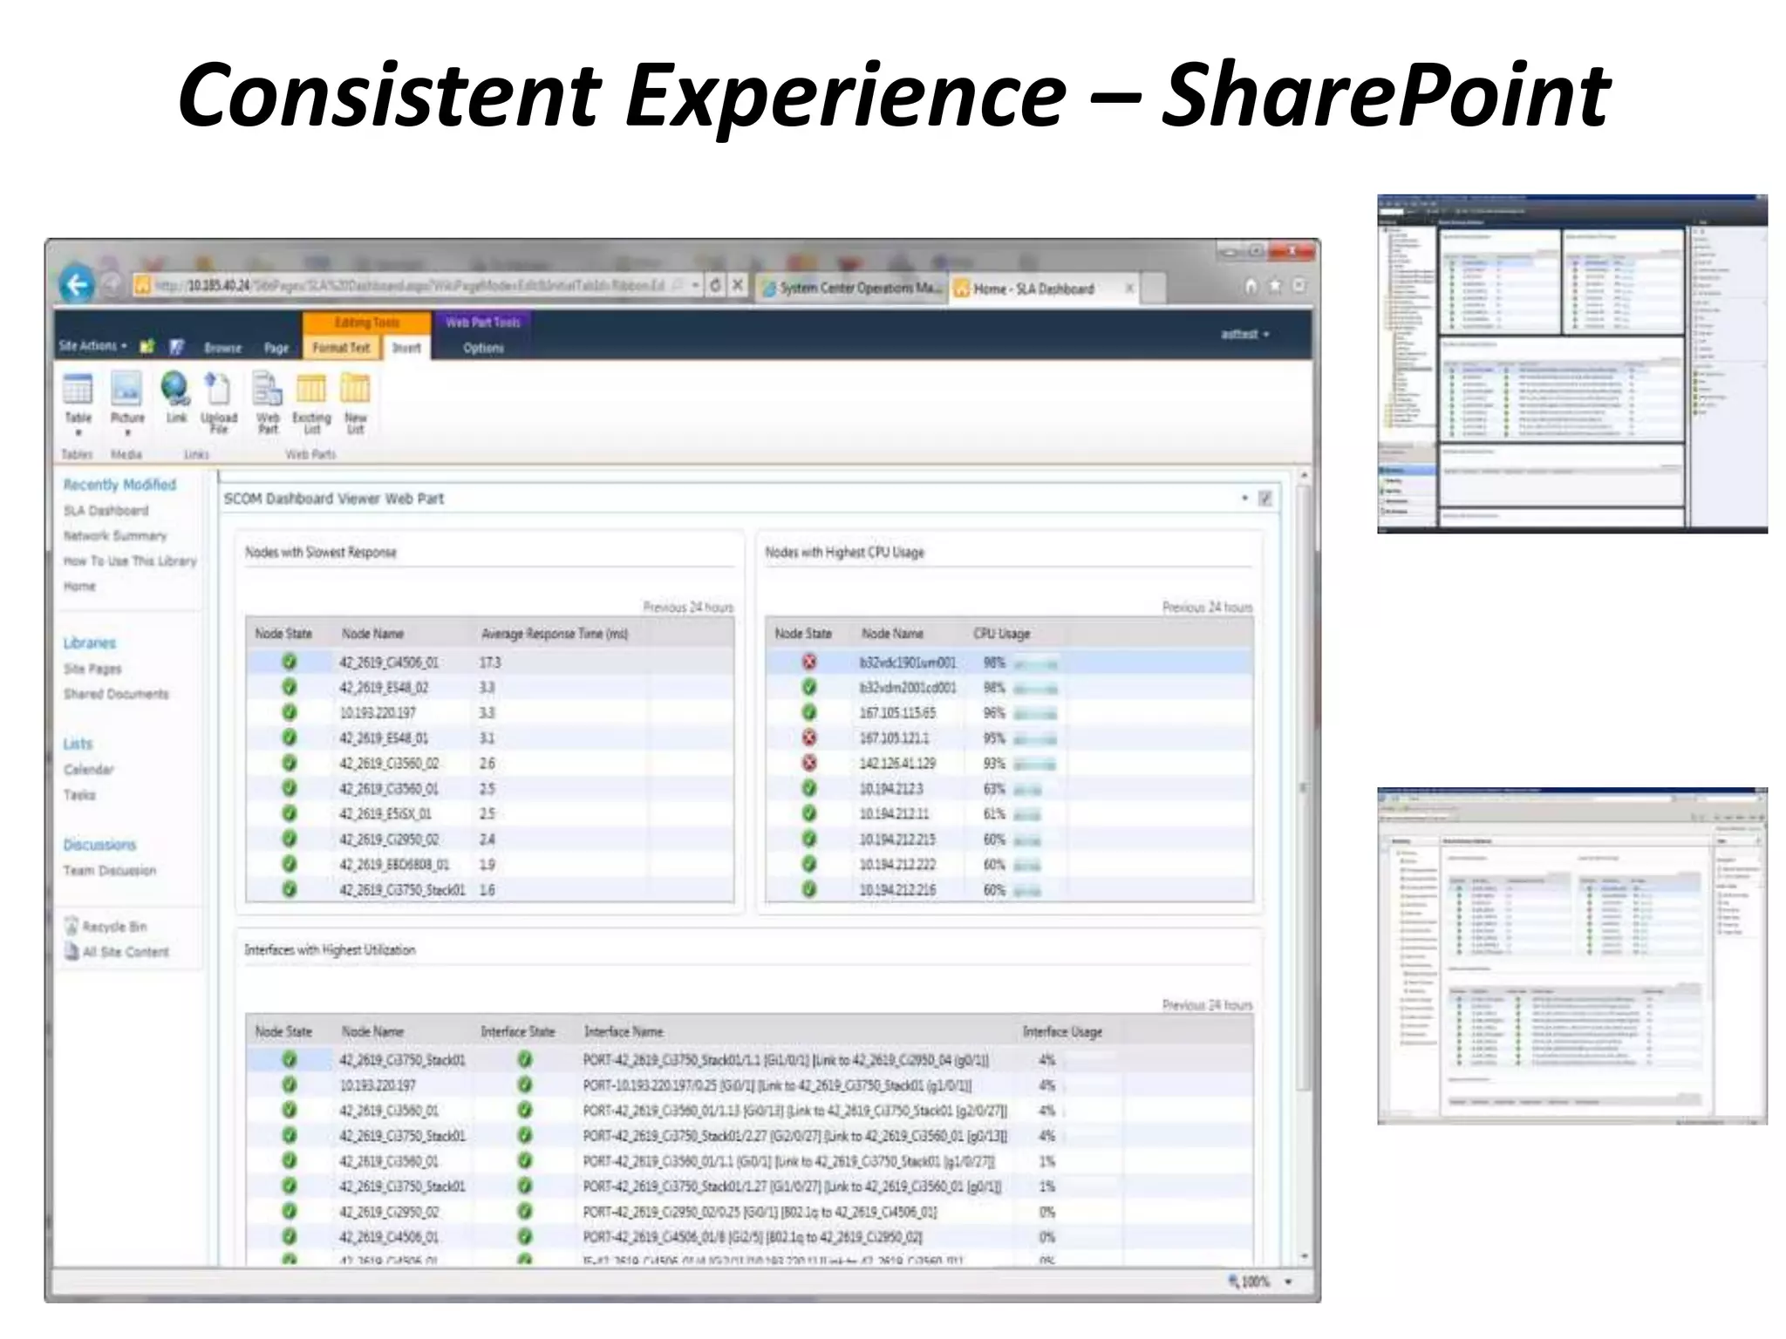
Task: Open the Team Discussion link
Action: click(x=109, y=871)
